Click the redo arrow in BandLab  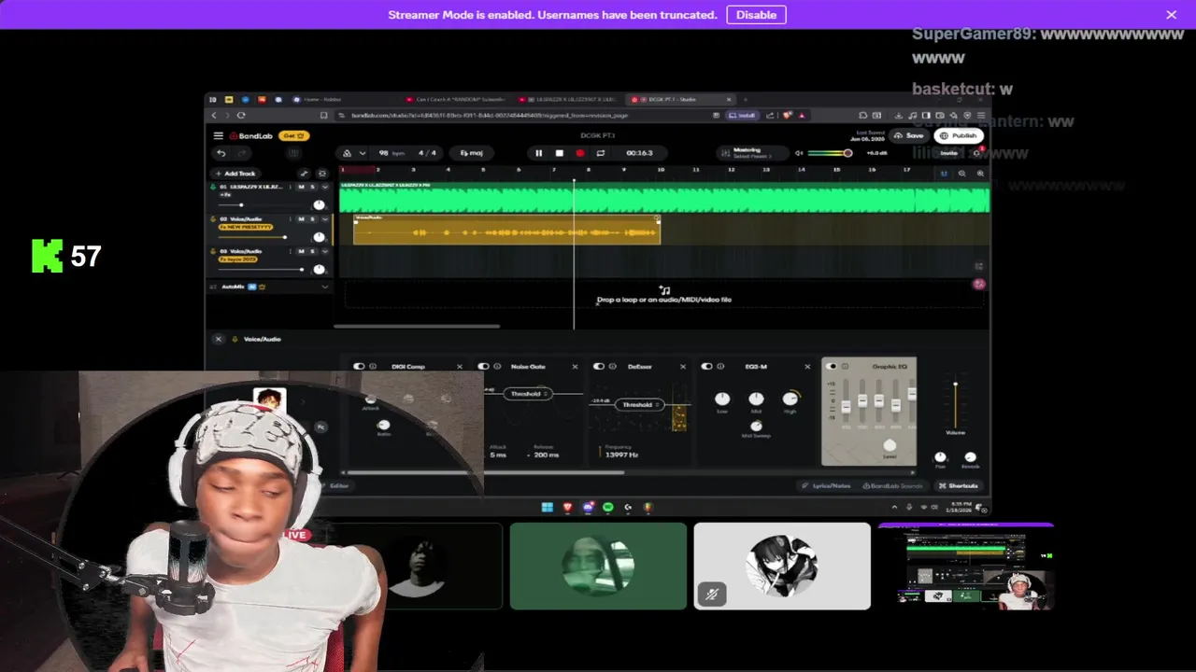[x=242, y=153]
